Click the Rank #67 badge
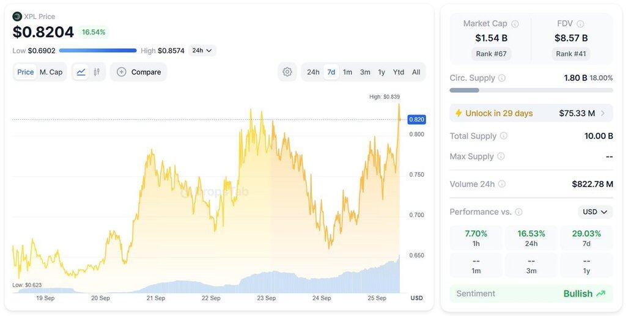This screenshot has height=316, width=631. pyautogui.click(x=492, y=53)
